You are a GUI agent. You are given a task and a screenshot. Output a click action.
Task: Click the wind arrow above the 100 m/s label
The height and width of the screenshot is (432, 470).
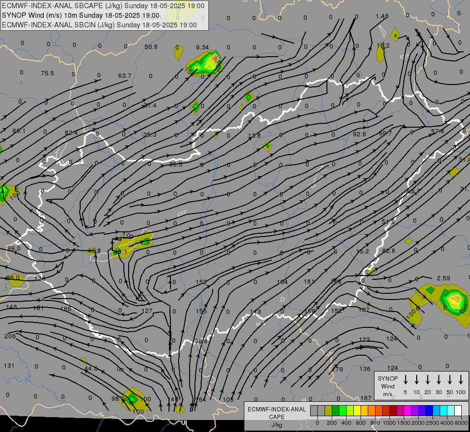click(x=461, y=379)
